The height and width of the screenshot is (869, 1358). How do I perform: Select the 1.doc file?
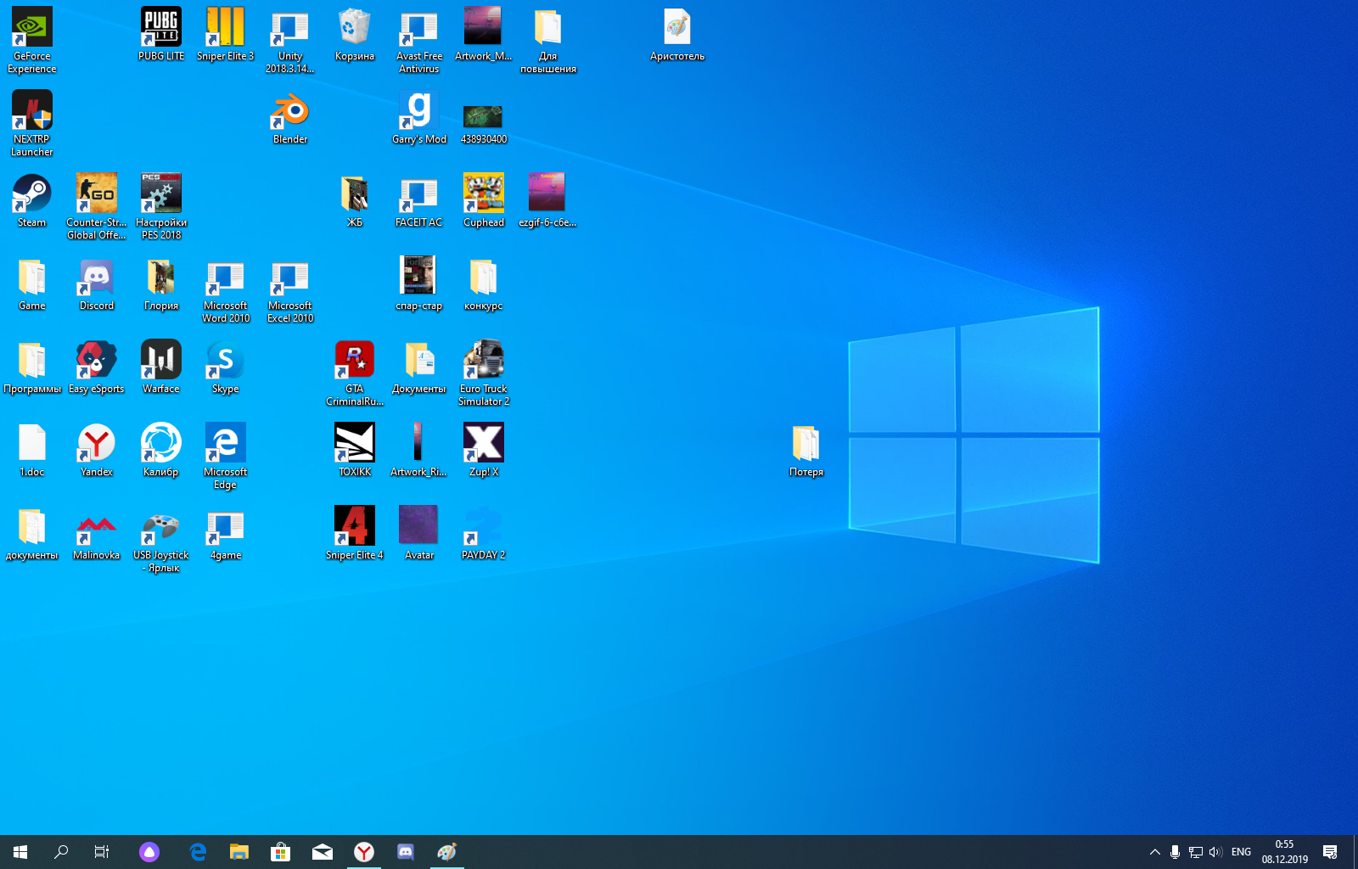[x=32, y=450]
